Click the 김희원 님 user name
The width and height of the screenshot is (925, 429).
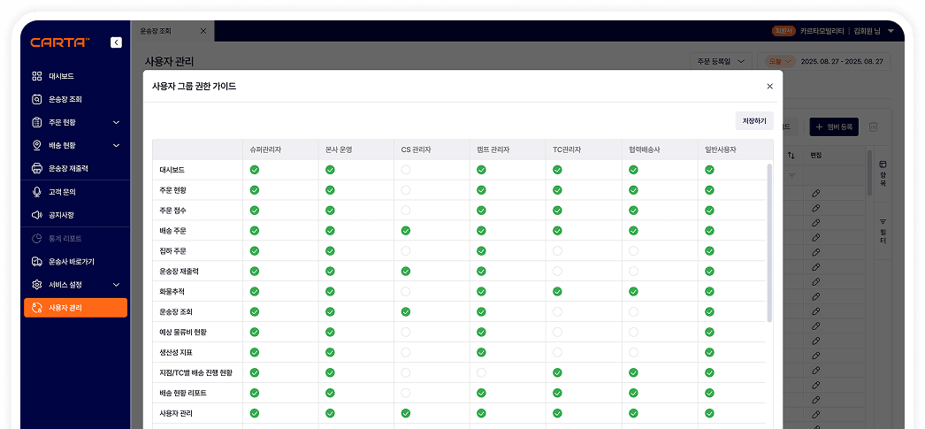point(868,31)
